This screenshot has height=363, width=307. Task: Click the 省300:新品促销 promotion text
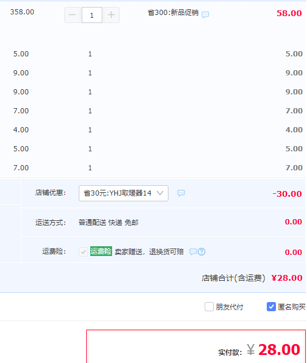coord(173,13)
